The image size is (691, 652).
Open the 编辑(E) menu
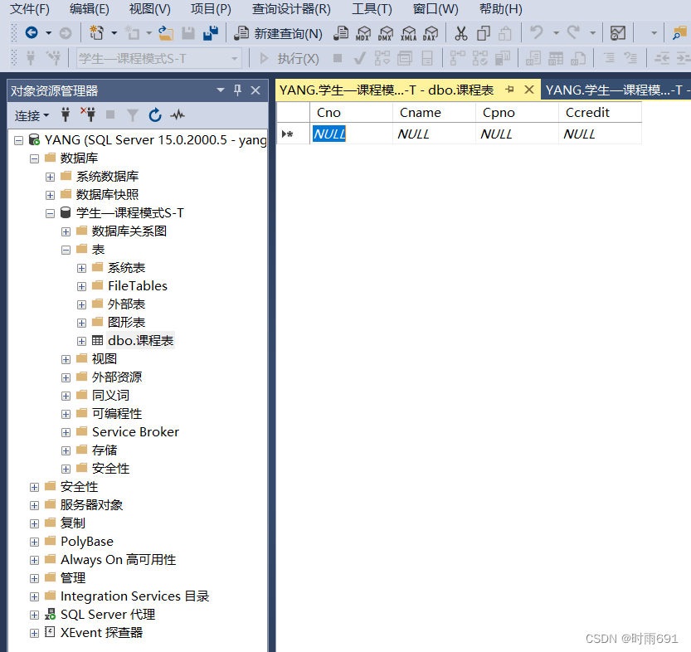89,9
